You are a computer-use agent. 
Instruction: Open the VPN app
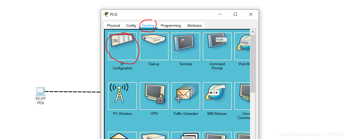[154, 96]
